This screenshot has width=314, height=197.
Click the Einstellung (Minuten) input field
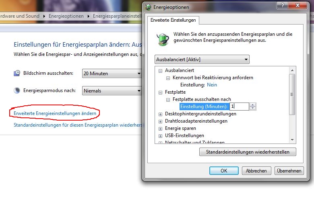pos(239,107)
